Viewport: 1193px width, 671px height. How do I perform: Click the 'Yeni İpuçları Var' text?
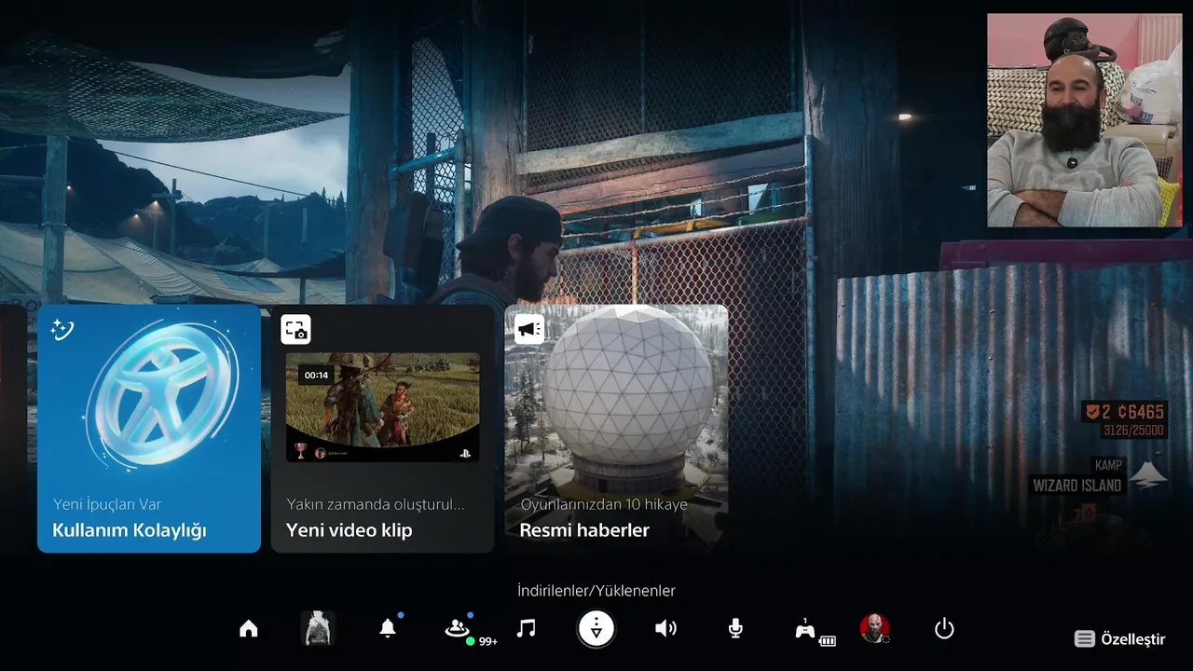click(107, 504)
